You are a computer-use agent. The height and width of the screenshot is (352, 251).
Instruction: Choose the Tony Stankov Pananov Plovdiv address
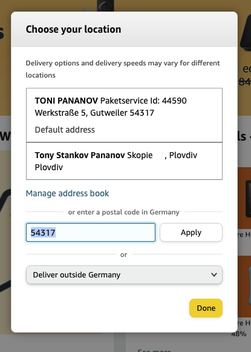pyautogui.click(x=124, y=161)
